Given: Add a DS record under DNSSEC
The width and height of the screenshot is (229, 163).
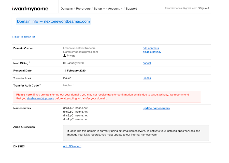Looking at the screenshot, I should [72, 146].
